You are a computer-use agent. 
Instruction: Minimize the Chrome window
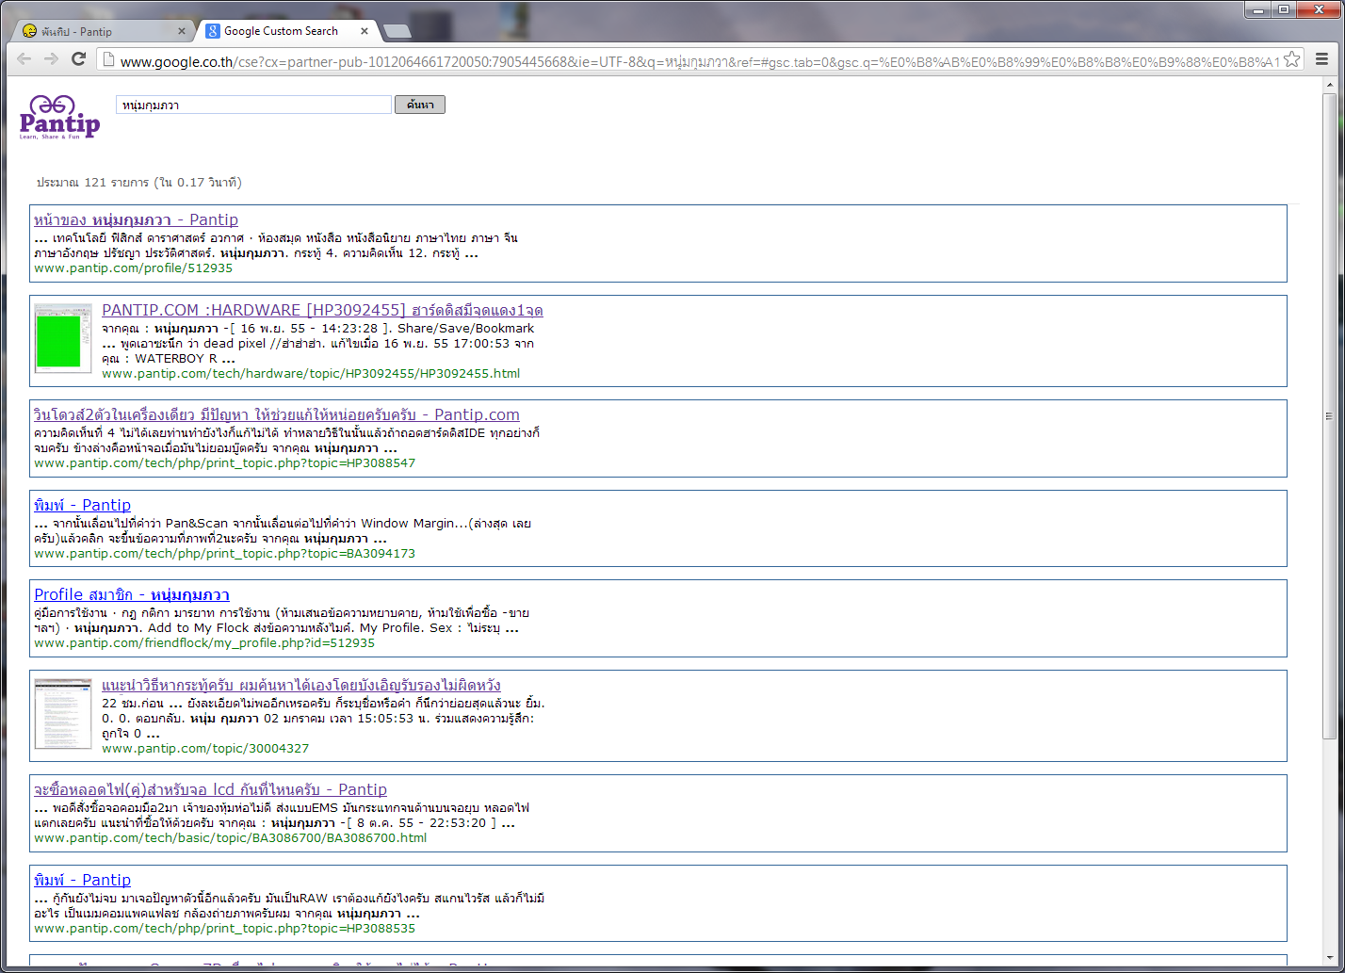[x=1257, y=8]
